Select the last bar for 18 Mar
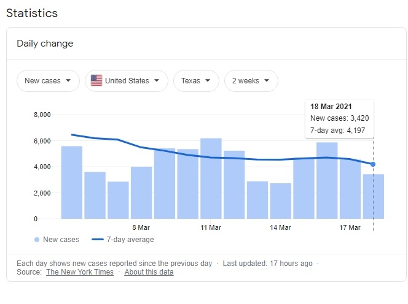Image resolution: width=408 pixels, height=304 pixels. point(373,196)
